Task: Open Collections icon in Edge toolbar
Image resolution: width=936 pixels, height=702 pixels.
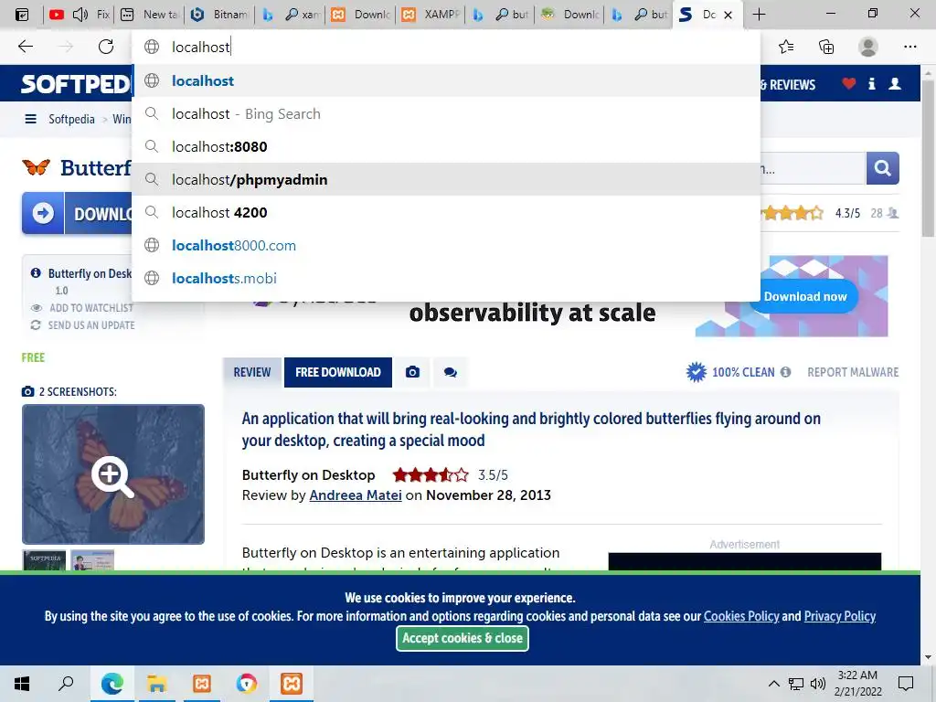Action: coord(826,47)
